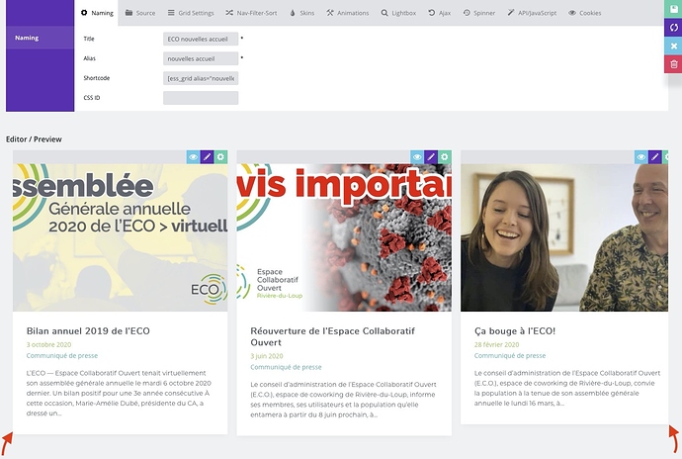Click the Assemblée Générale annuelle thumbnail

(120, 237)
